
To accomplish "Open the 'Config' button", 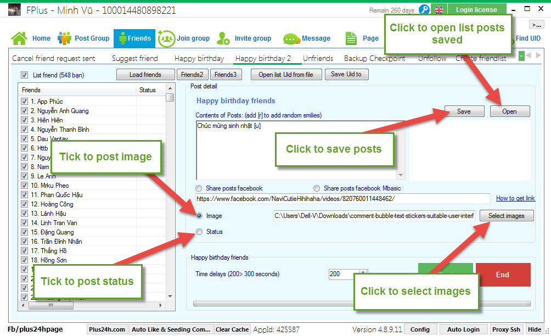I will tap(420, 329).
